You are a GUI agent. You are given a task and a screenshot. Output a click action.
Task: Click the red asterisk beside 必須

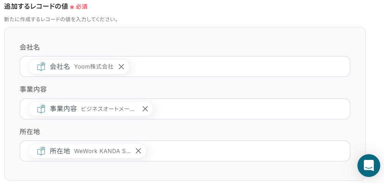pyautogui.click(x=72, y=7)
